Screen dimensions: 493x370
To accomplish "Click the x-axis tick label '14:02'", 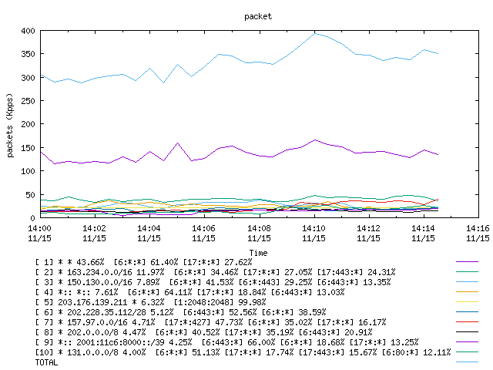I will pos(94,228).
